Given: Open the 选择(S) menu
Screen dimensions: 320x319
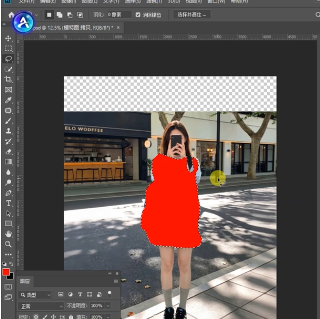Looking at the screenshot, I should [x=133, y=1].
